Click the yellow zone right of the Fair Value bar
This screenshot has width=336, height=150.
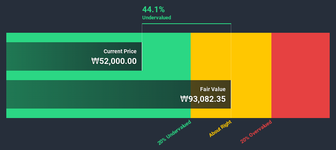pos(251,94)
